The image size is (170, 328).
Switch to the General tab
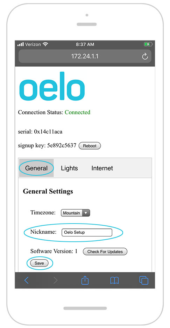tap(36, 168)
